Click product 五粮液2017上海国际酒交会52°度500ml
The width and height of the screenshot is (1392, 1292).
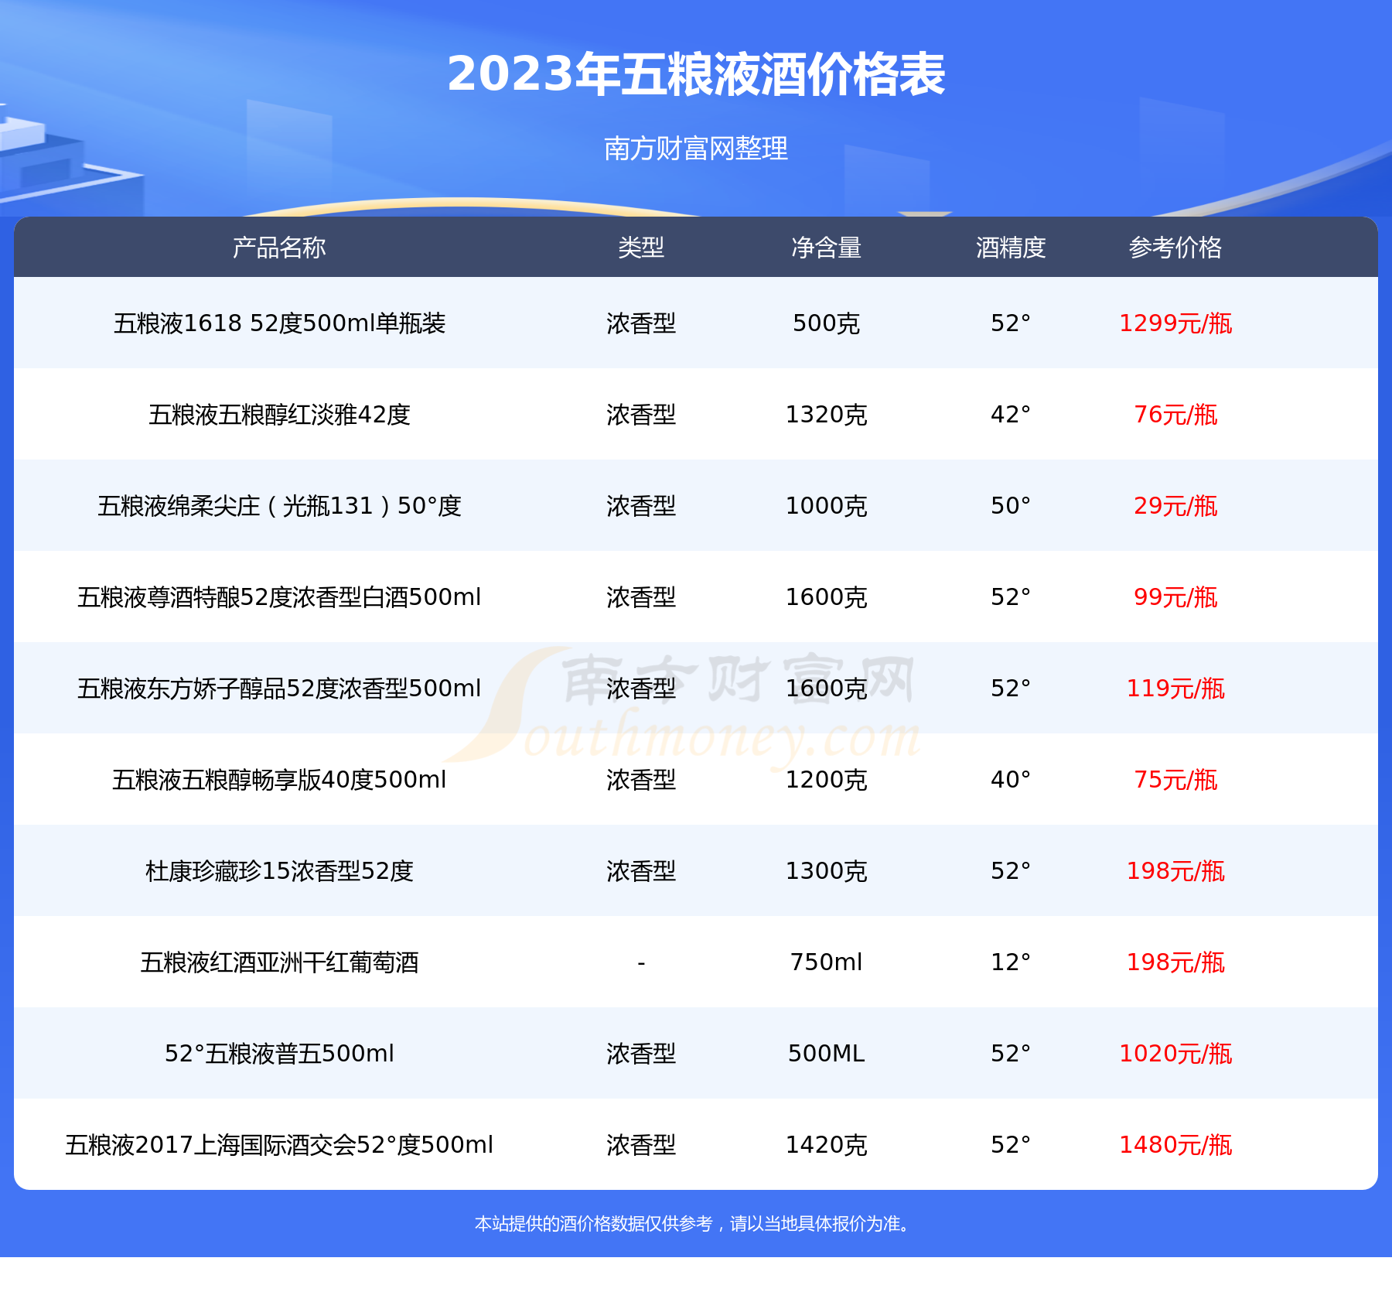coord(279,1145)
